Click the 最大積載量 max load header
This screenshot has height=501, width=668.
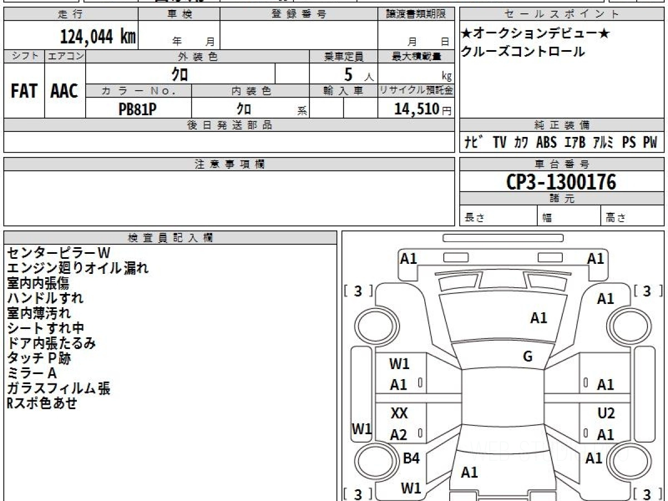pos(416,57)
